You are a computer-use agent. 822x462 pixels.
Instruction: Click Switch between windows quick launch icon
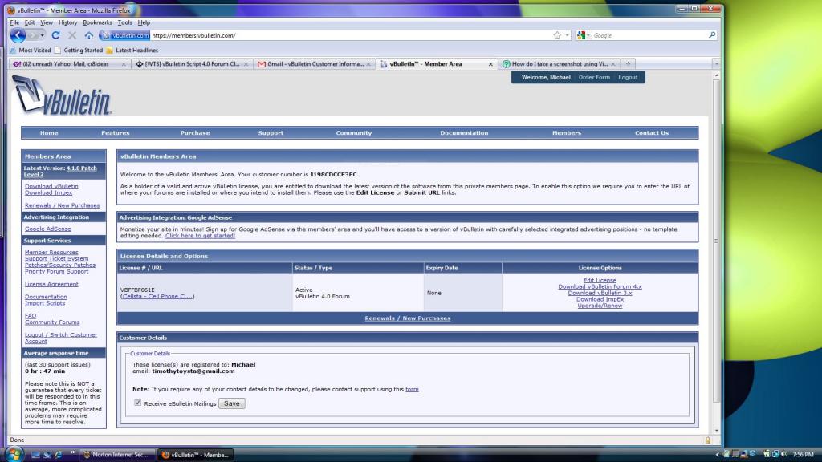pos(47,455)
